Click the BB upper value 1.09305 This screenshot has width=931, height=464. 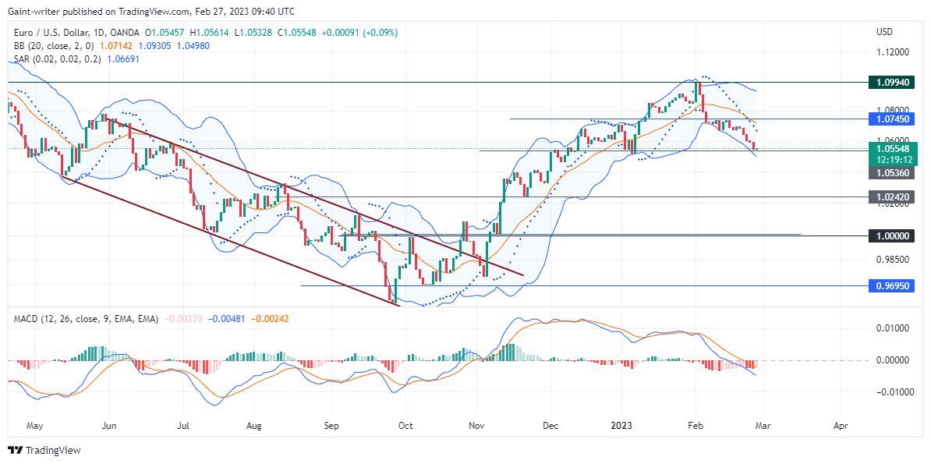[x=157, y=46]
